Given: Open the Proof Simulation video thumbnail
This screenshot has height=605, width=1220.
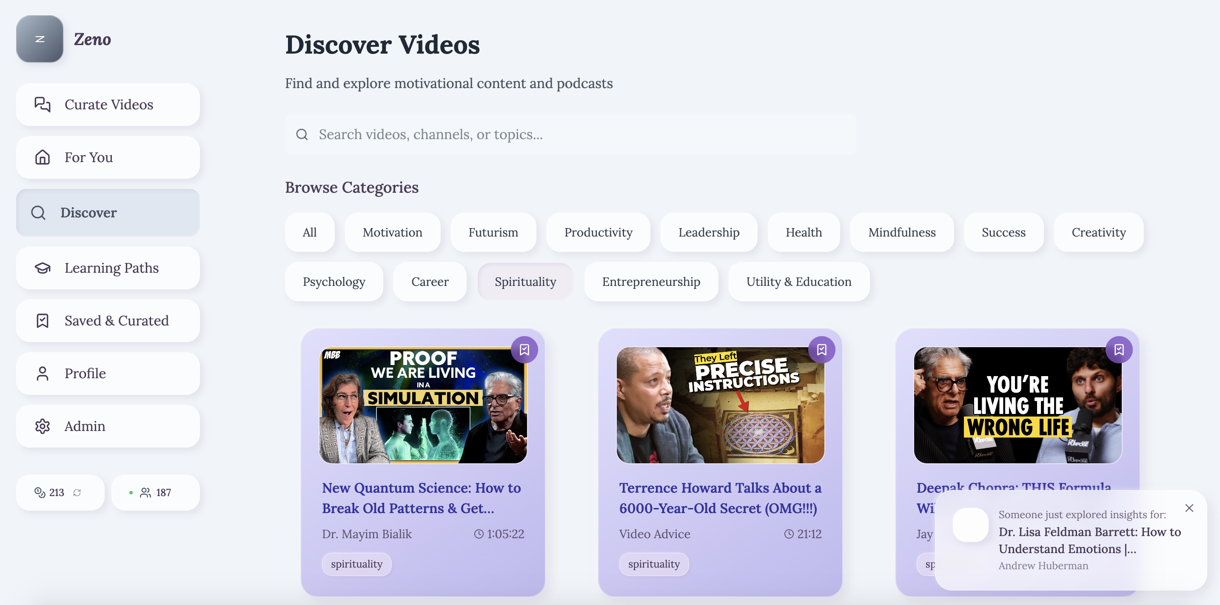Looking at the screenshot, I should point(422,405).
